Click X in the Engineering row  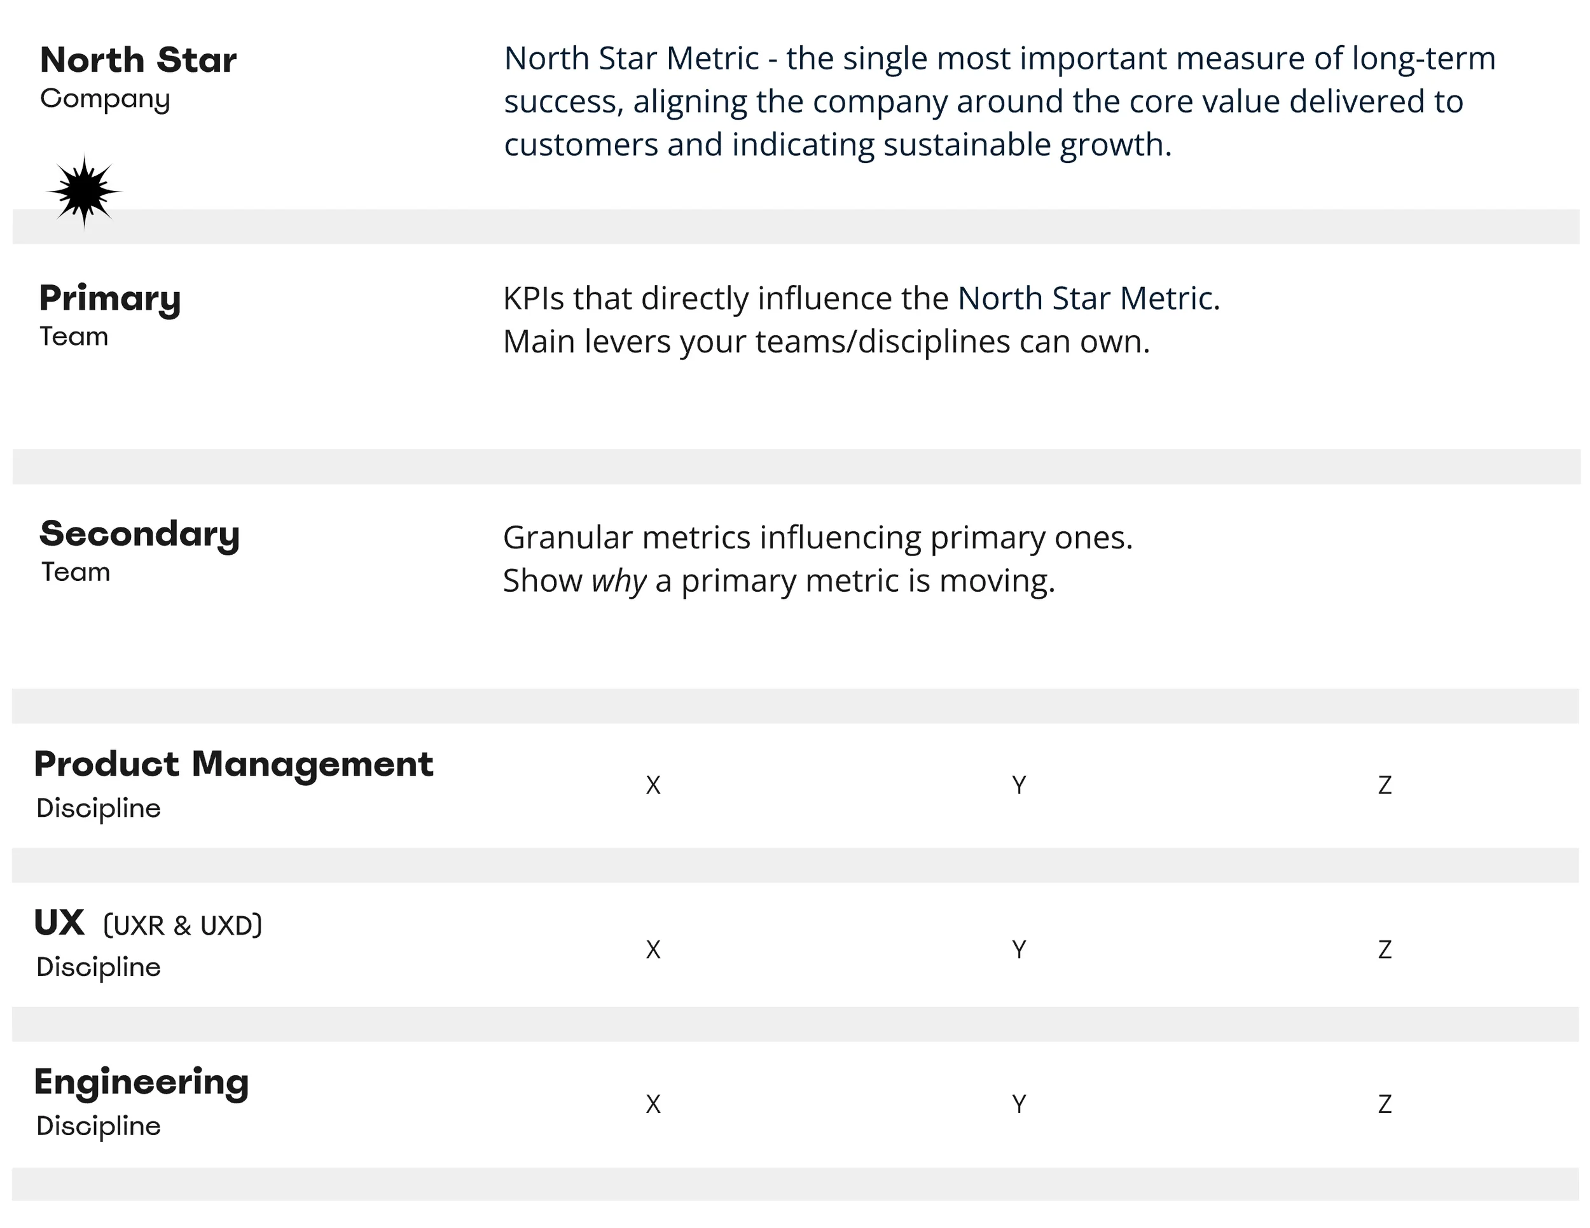(x=653, y=1105)
